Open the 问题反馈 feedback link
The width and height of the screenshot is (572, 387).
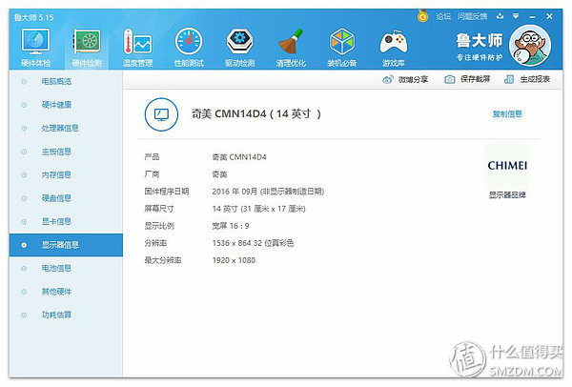click(x=473, y=16)
